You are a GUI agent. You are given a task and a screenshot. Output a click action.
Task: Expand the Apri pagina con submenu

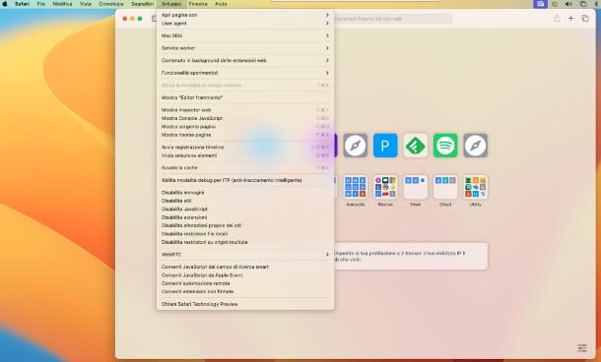point(245,15)
